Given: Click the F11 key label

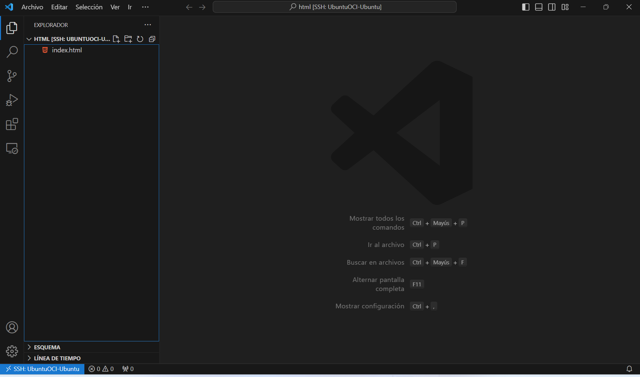Looking at the screenshot, I should [x=417, y=284].
